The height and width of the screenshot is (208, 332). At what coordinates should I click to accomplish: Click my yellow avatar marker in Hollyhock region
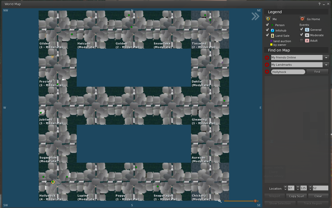(53, 182)
